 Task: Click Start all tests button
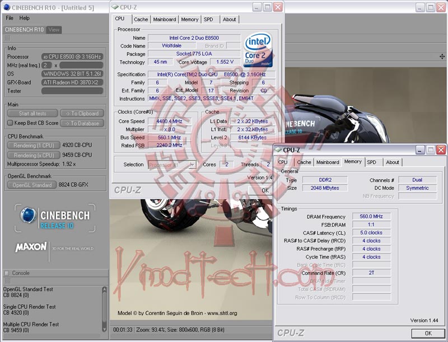click(x=32, y=113)
